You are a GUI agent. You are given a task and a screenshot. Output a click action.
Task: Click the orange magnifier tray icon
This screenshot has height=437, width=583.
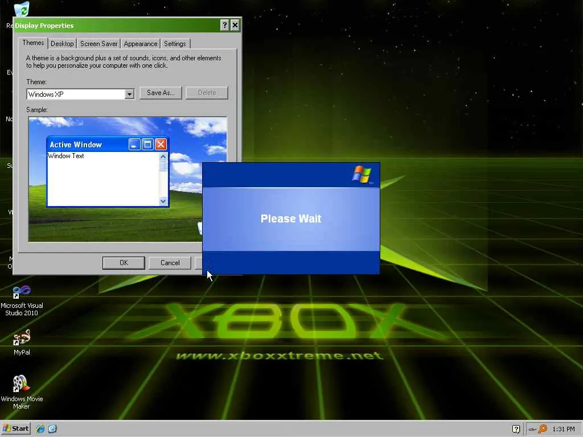point(543,429)
